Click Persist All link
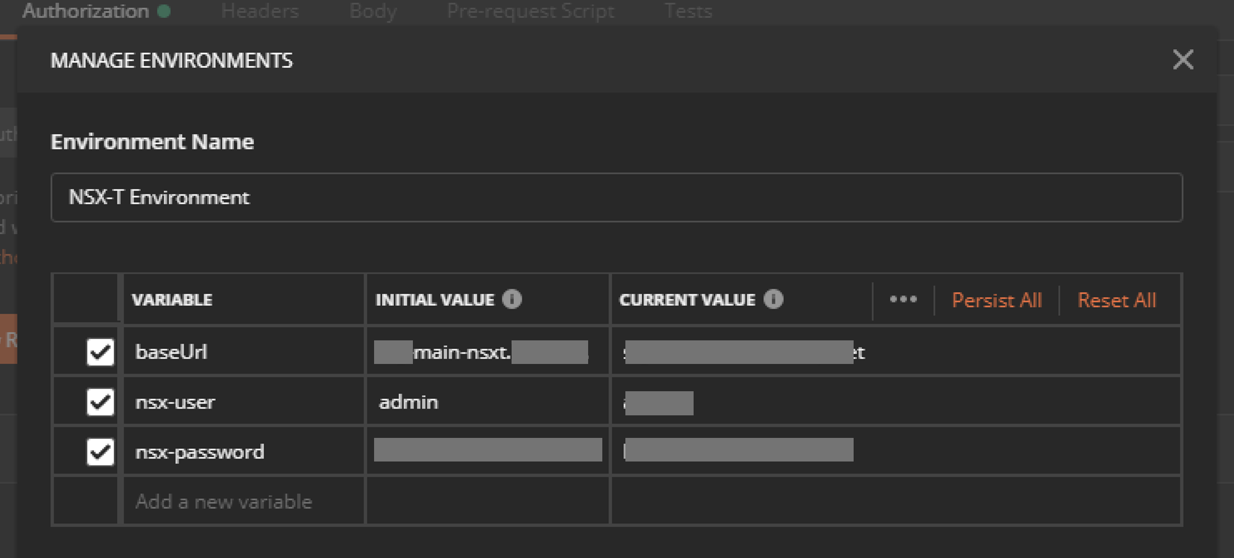The image size is (1234, 558). point(996,300)
